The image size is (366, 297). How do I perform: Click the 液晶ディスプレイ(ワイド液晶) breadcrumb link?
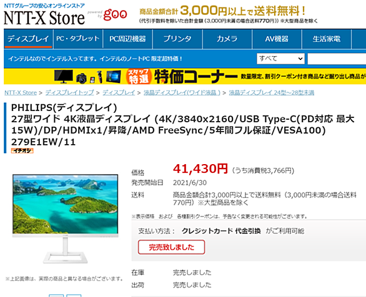[182, 93]
